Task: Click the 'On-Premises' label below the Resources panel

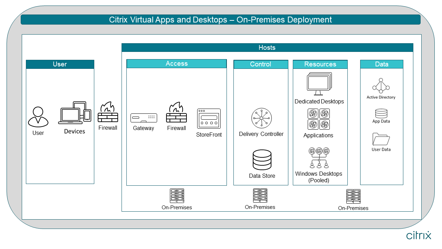Action: click(353, 208)
